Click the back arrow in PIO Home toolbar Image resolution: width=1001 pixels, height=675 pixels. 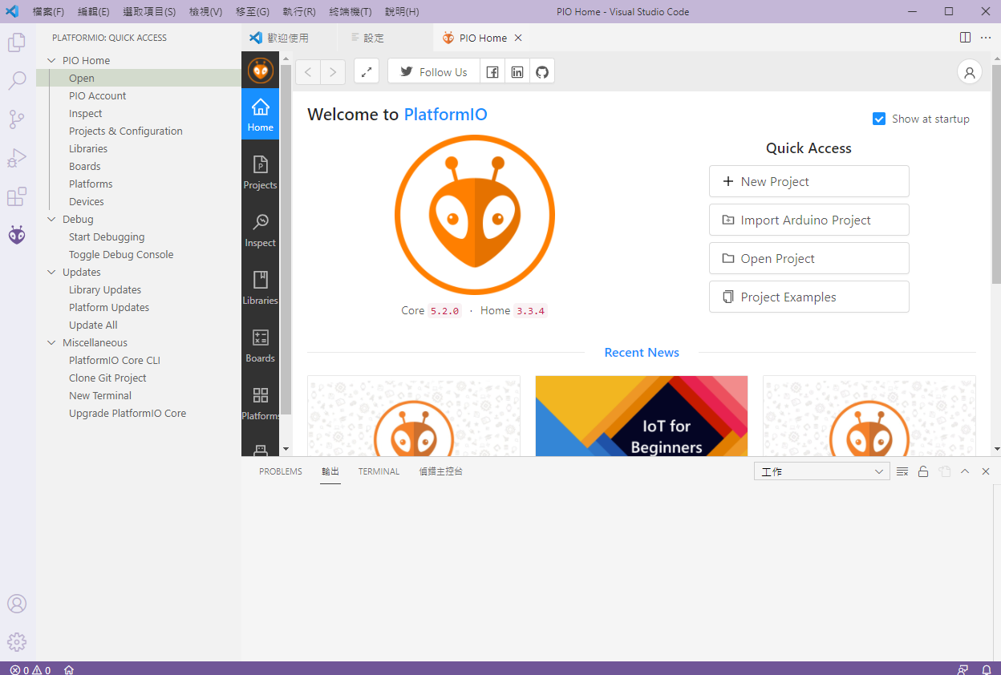click(x=308, y=71)
